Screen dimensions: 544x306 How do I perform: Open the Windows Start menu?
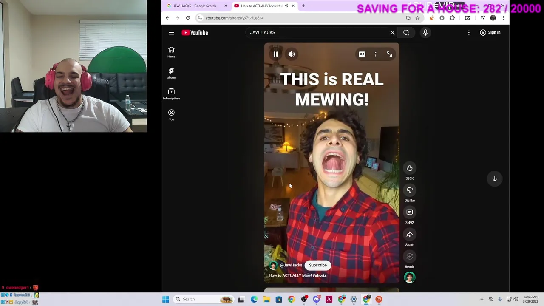point(165,299)
